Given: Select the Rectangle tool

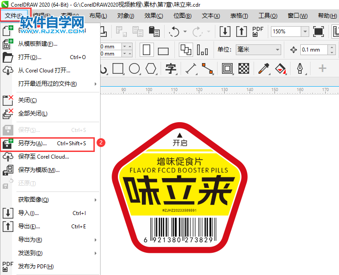Looking at the screenshot, I should [118, 69].
